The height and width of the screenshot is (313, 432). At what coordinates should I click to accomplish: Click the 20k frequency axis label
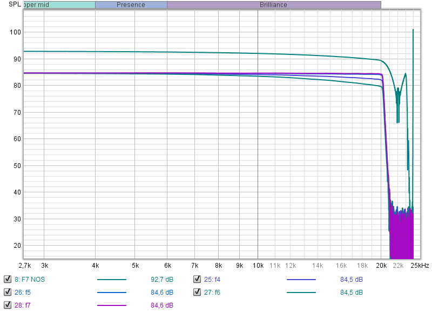pyautogui.click(x=381, y=266)
